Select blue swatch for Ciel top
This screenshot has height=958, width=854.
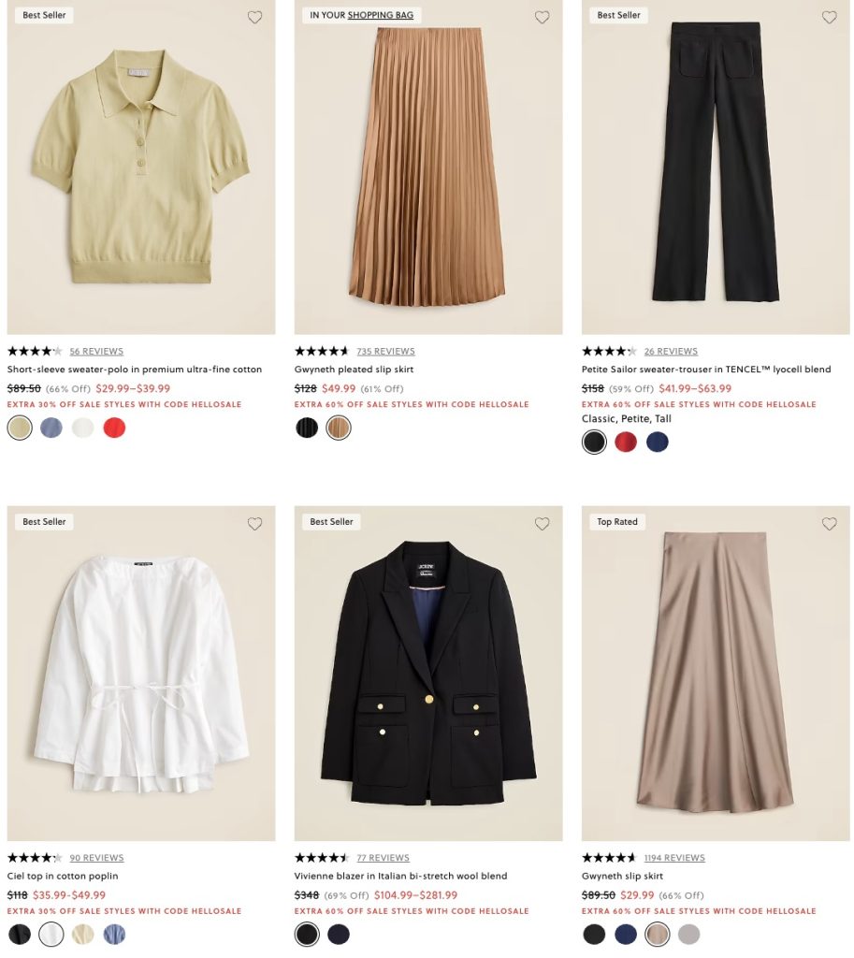point(114,935)
